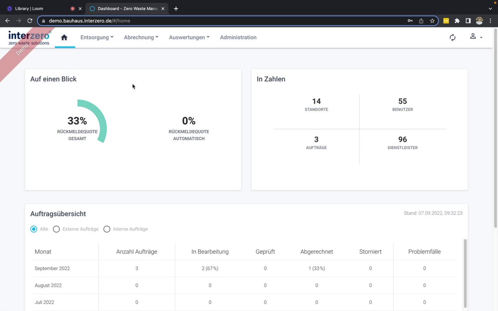Click the share page icon
This screenshot has height=311, width=498.
coord(421,21)
